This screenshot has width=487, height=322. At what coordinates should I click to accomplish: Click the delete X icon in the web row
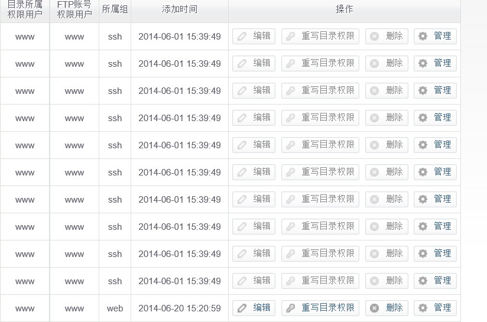pos(374,308)
